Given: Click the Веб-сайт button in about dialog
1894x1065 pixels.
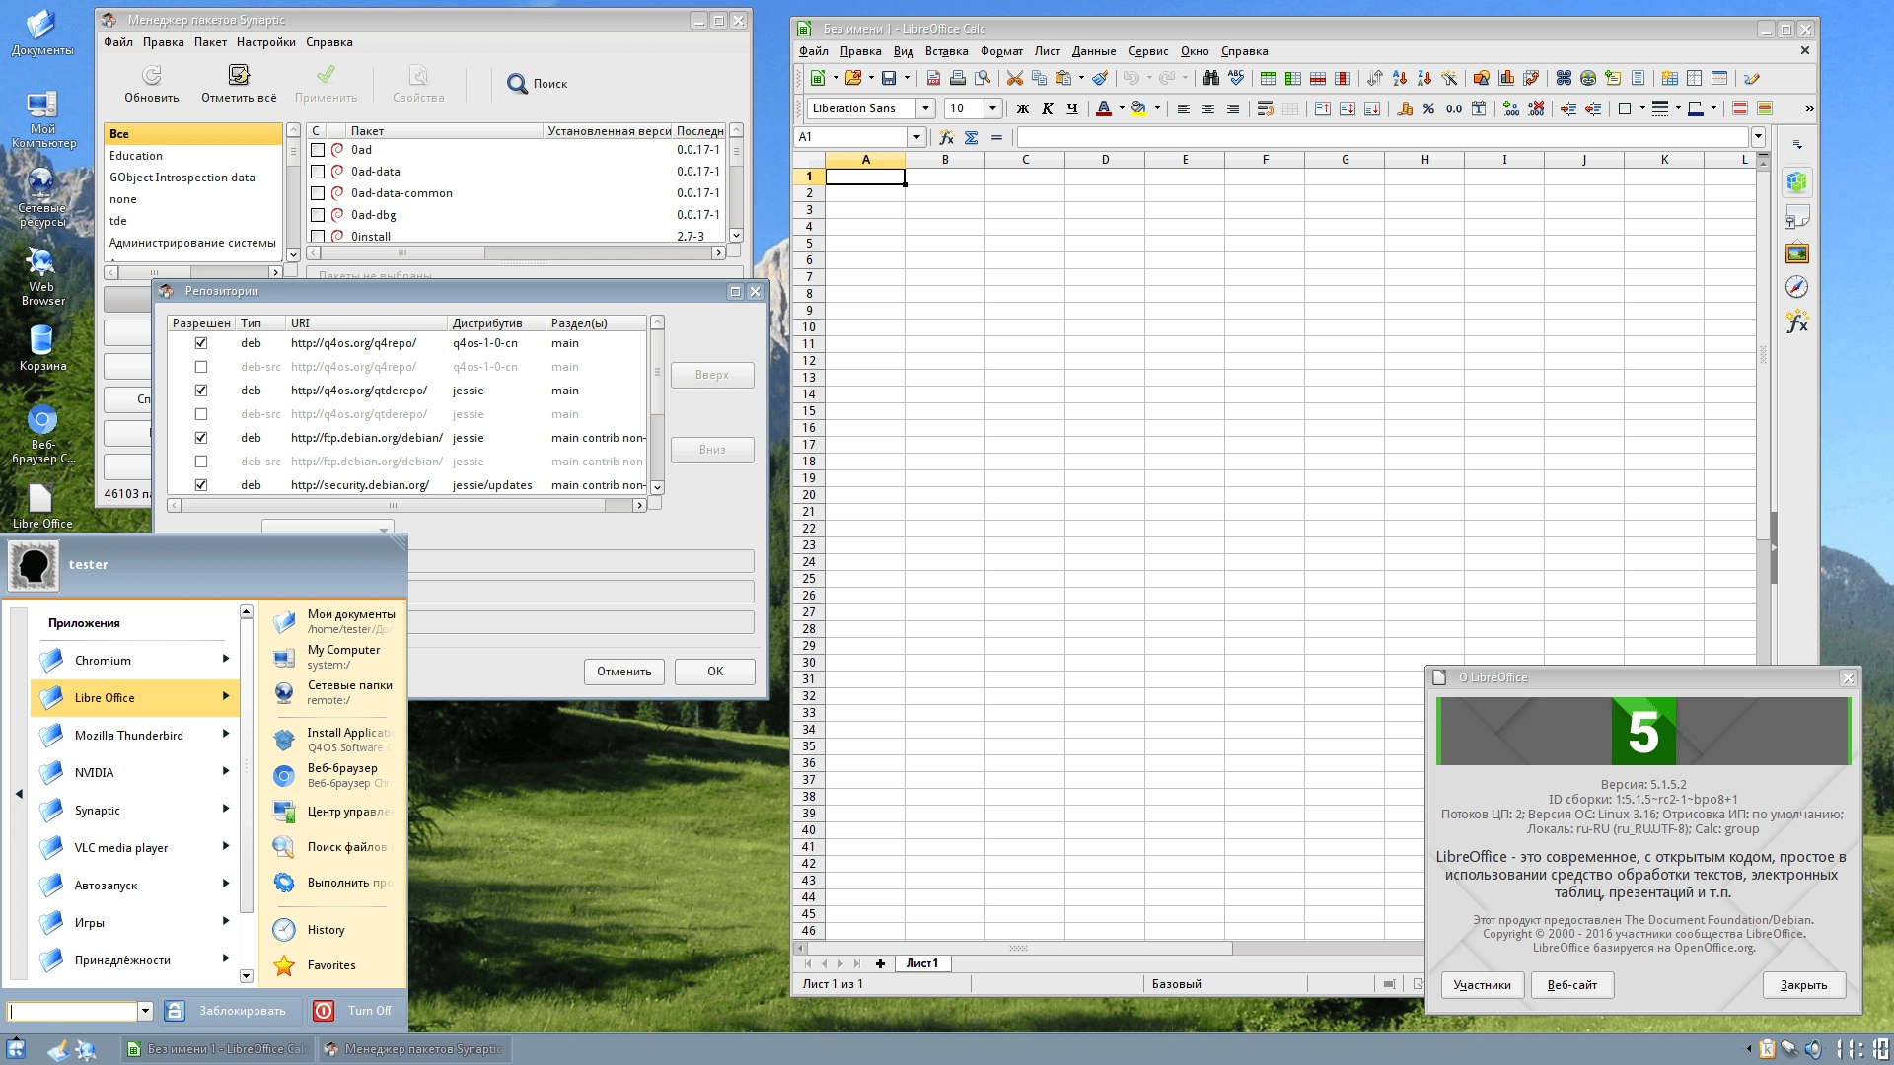Looking at the screenshot, I should click(x=1572, y=985).
